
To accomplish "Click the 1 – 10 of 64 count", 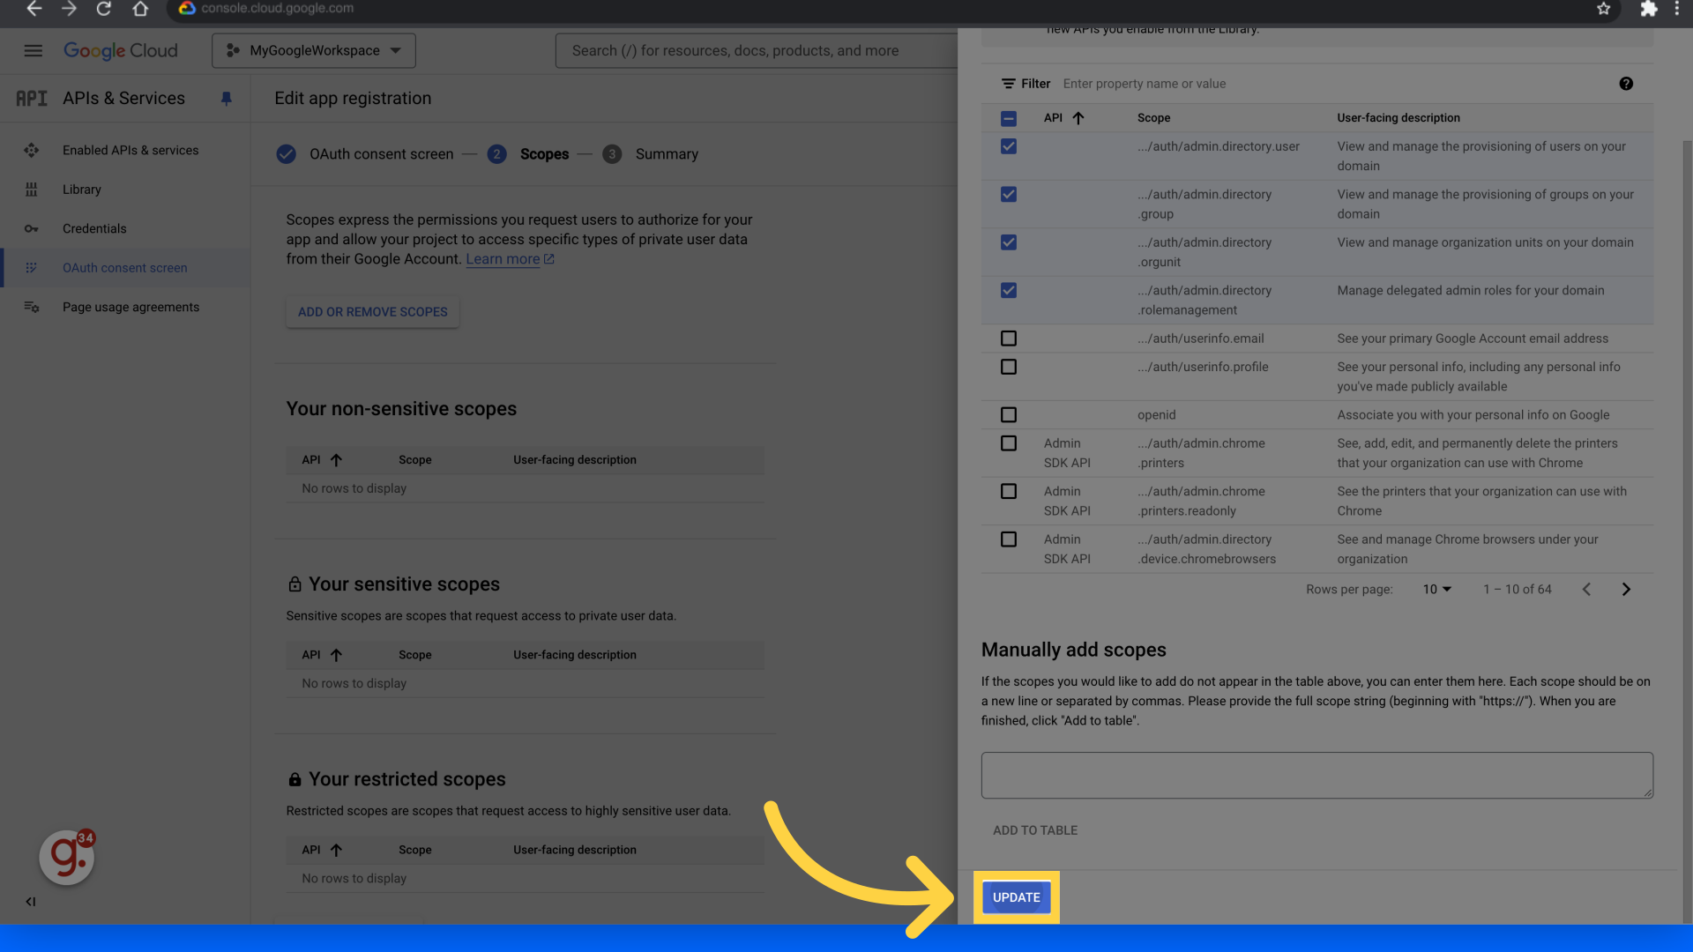I will click(1517, 589).
